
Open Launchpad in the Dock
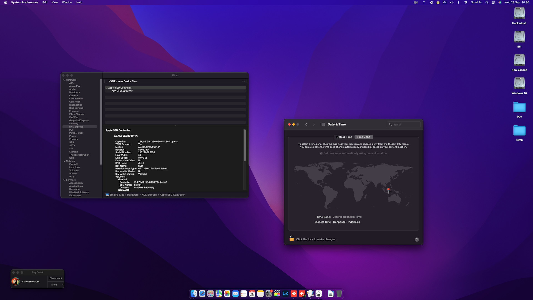210,294
